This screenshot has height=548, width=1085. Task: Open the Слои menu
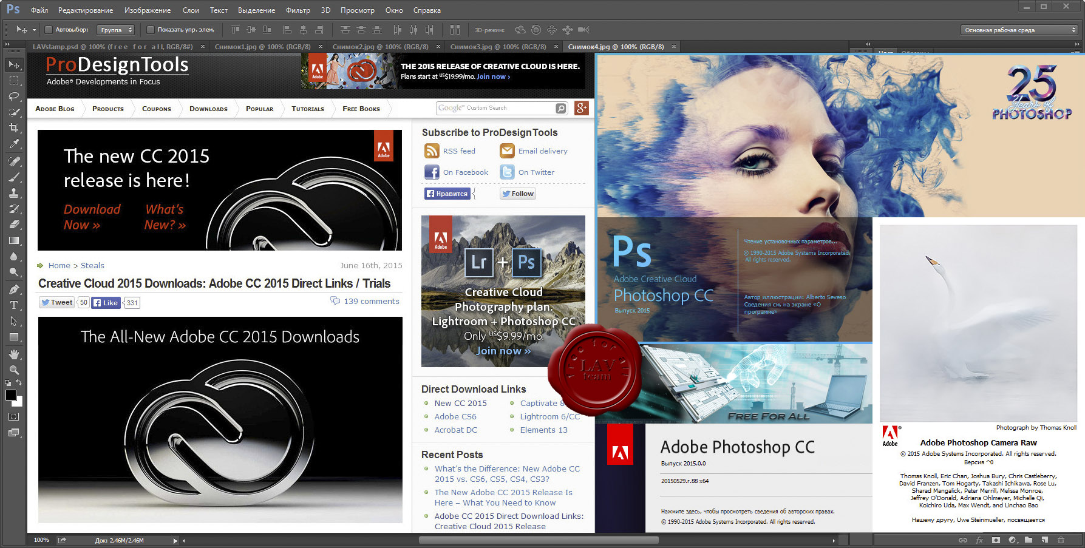click(x=191, y=10)
